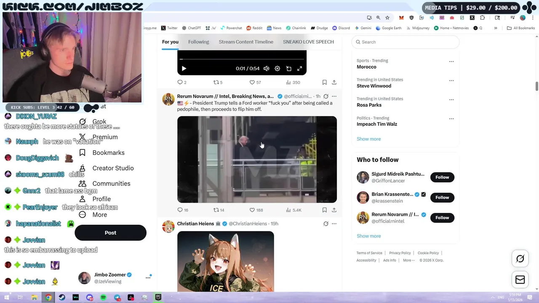Open options for Steve Winwood trend
Viewport: 539px width, 303px height.
(451, 80)
